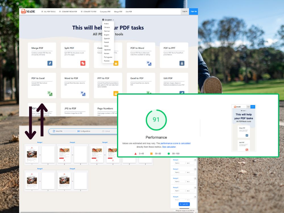The width and height of the screenshot is (284, 213).
Task: Open the CONVERT FROM PDF menu
Action: point(68,12)
